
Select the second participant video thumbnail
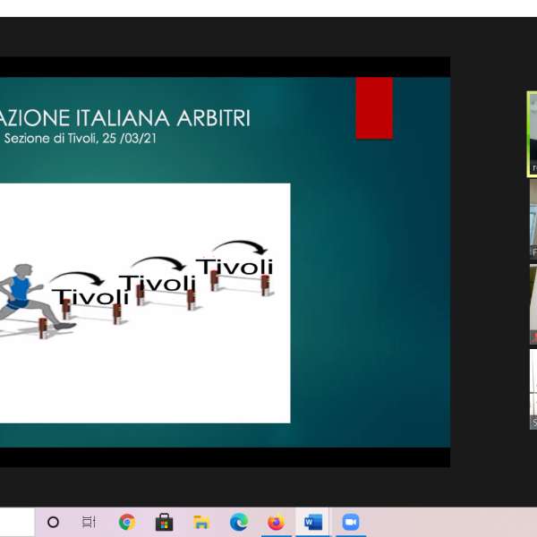[533, 219]
